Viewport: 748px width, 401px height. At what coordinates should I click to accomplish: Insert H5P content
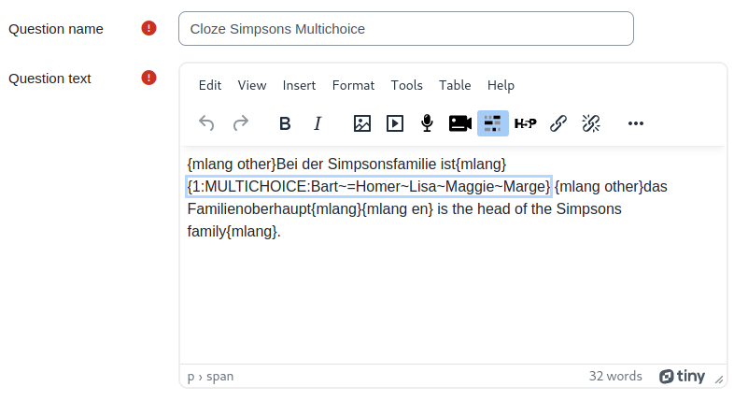coord(525,123)
